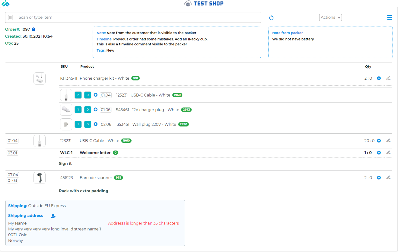The image size is (398, 252).
Task: Increment Wall plug 220V using its plus button
Action: tap(96, 124)
